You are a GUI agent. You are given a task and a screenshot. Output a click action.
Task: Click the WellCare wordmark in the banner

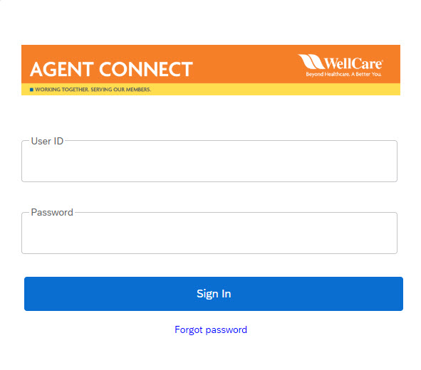click(x=353, y=63)
